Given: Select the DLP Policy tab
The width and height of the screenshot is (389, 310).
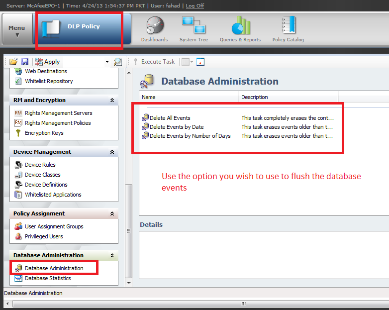Looking at the screenshot, I should click(x=82, y=29).
